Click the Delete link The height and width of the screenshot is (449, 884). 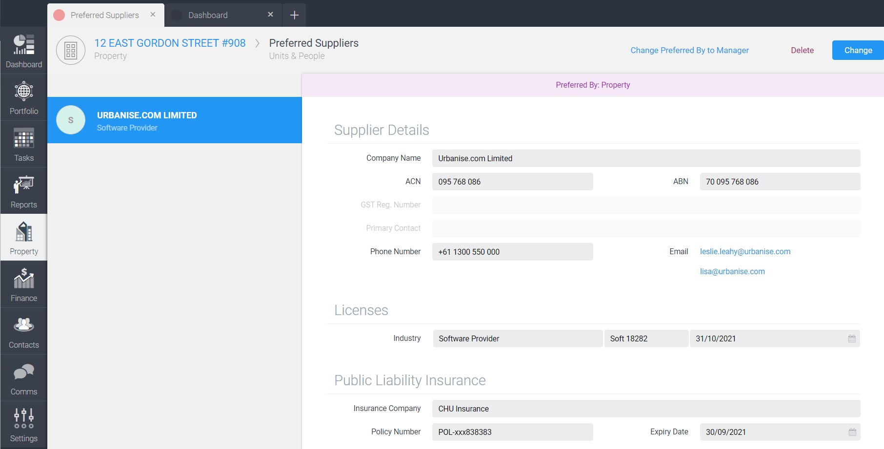pyautogui.click(x=802, y=50)
